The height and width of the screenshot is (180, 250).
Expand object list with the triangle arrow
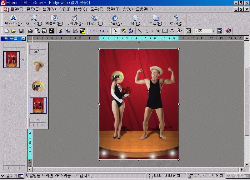pos(22,60)
